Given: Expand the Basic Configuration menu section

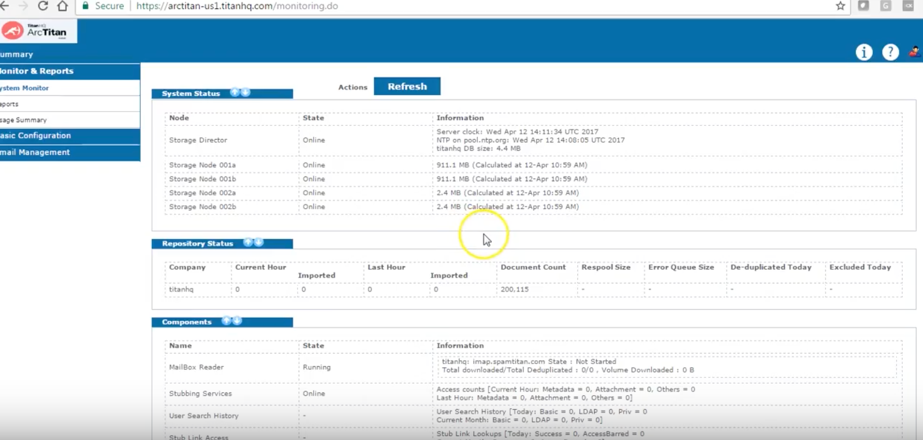Looking at the screenshot, I should click(x=70, y=136).
